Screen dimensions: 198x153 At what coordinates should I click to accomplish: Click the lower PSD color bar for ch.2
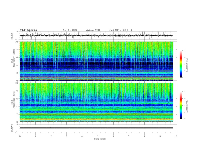point(181,105)
